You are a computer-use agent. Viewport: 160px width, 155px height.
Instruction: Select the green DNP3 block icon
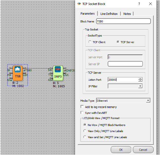pyautogui.click(x=58, y=73)
